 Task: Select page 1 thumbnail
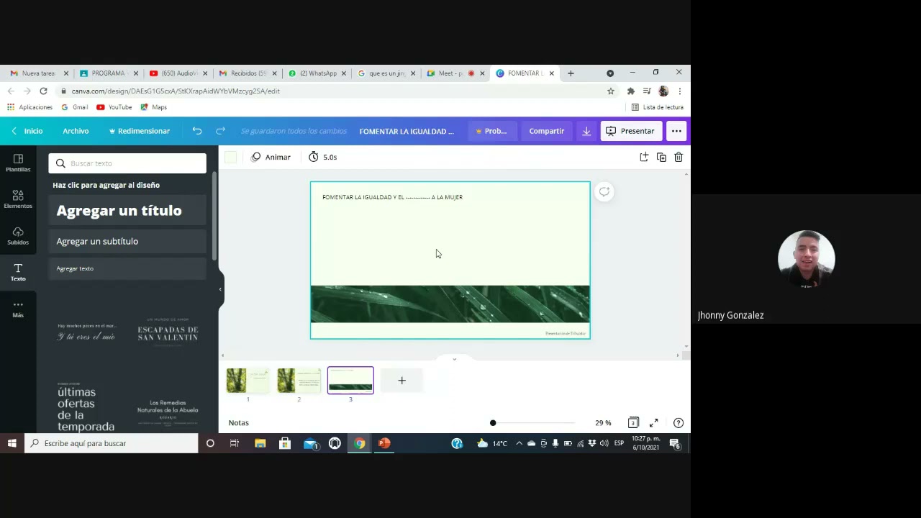248,381
